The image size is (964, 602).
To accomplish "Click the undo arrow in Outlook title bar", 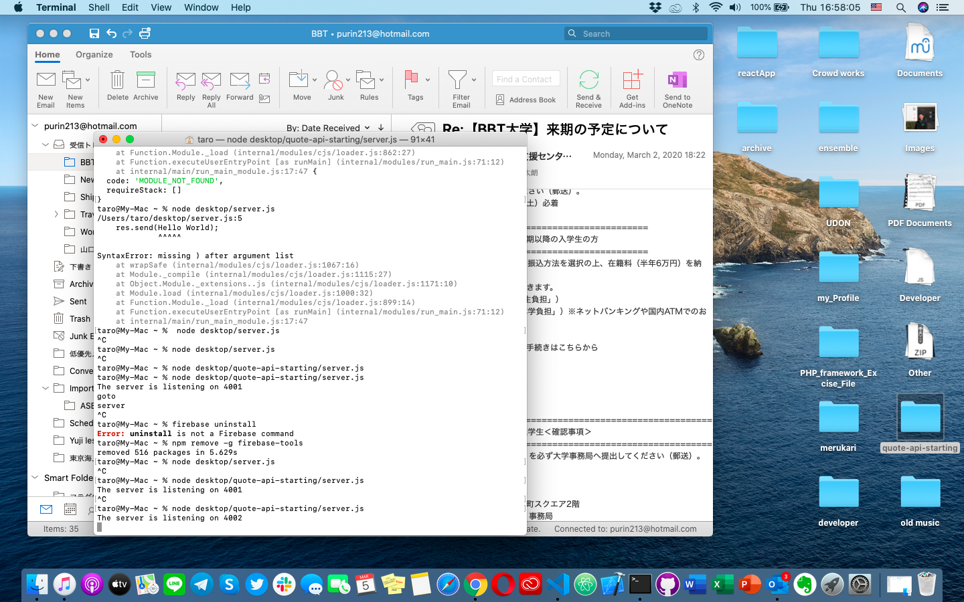I will click(111, 33).
